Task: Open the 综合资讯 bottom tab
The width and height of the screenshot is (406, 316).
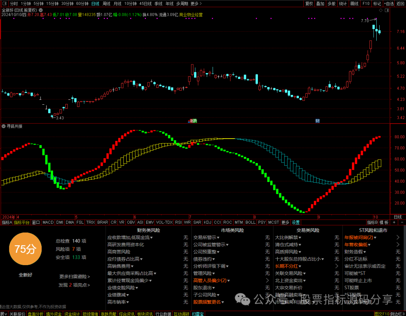Action: point(127,314)
